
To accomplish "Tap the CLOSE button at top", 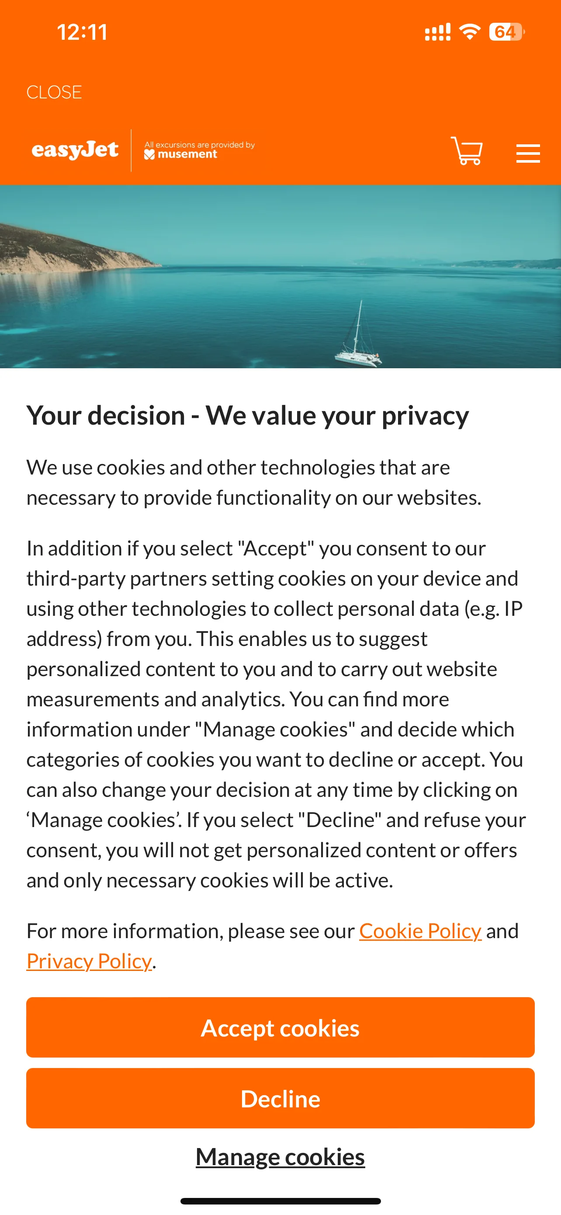I will coord(54,92).
